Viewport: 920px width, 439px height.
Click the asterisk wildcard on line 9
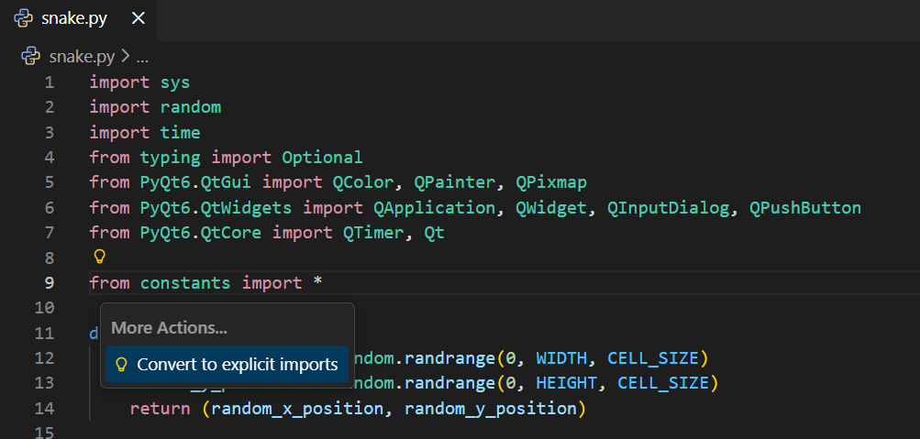pos(317,282)
